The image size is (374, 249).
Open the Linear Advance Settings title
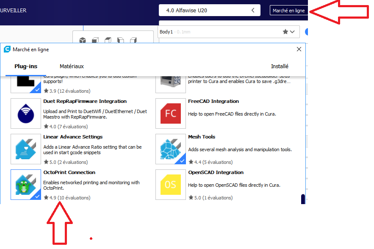pos(73,137)
